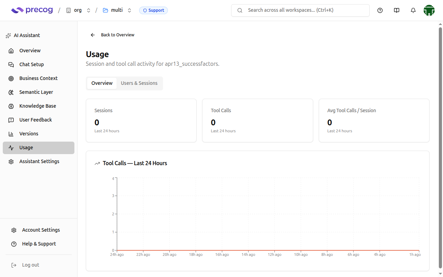Screen dimensions: 443x277
Task: Select Usage in the sidebar
Action: click(38, 148)
